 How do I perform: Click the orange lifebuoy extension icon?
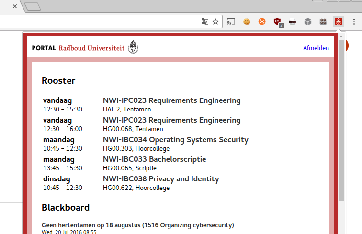(261, 22)
